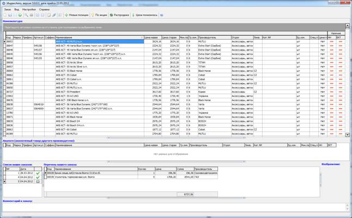Expand all rows with plus-box icon
Image resolution: width=352 pixels, height=218 pixels.
[38, 15]
